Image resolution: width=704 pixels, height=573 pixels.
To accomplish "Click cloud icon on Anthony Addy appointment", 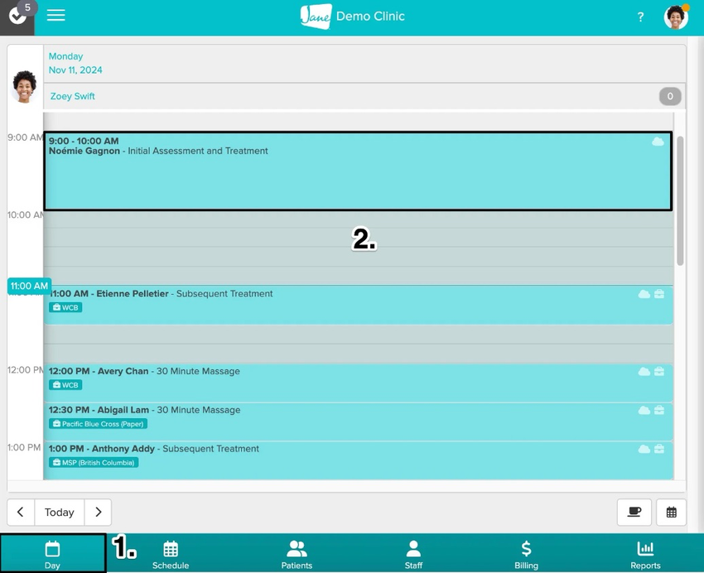I will 644,449.
